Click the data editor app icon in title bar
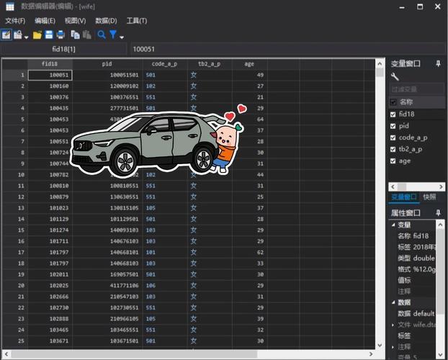Screen dimensions: 448x360 point(9,6)
